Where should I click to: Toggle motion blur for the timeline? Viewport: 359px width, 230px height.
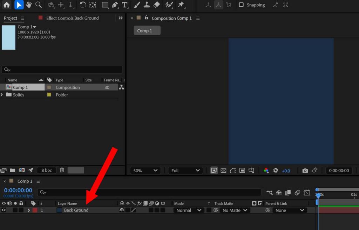pos(297,193)
